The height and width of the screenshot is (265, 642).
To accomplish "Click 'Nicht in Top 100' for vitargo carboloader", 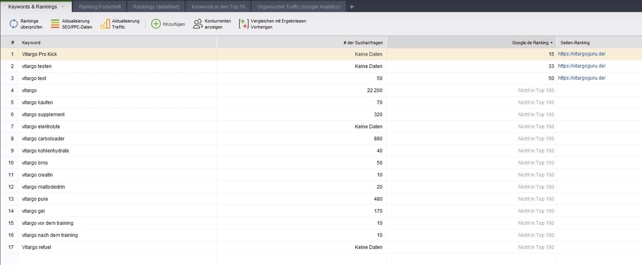I will coord(536,139).
